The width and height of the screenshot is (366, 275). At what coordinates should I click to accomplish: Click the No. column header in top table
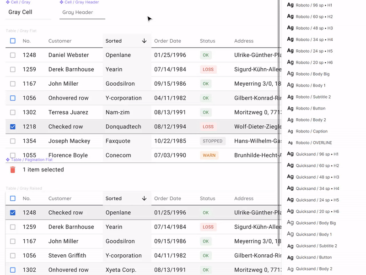[27, 41]
